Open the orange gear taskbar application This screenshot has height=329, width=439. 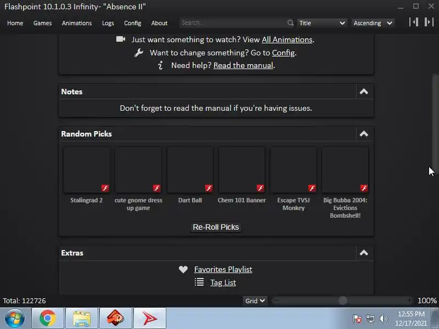point(116,318)
